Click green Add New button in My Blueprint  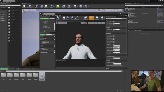[x=43, y=35]
